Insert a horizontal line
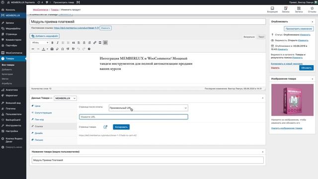This screenshot has height=179, width=318. (x=38, y=49)
